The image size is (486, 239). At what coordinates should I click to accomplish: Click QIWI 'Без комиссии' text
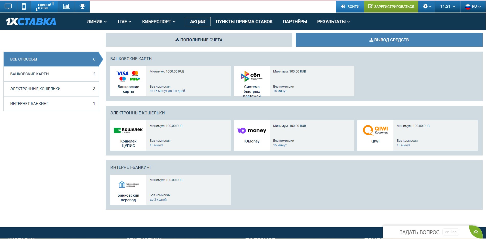407,141
